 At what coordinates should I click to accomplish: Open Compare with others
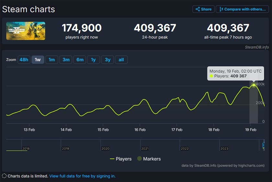tap(242, 9)
